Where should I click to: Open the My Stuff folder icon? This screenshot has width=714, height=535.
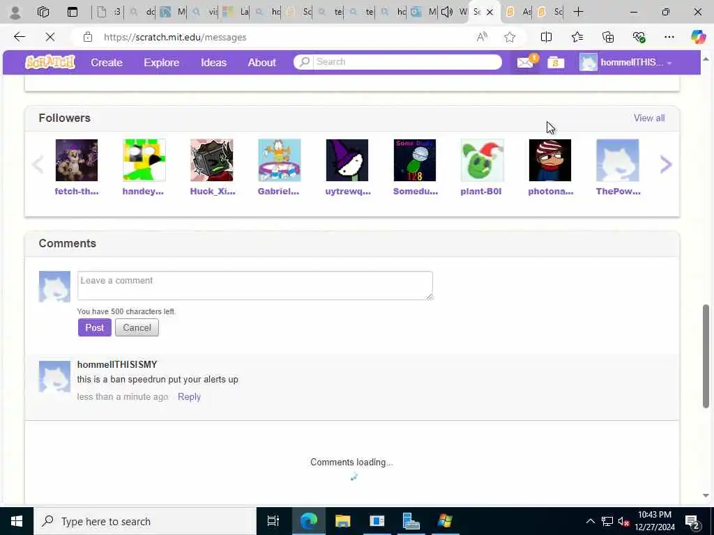point(556,62)
